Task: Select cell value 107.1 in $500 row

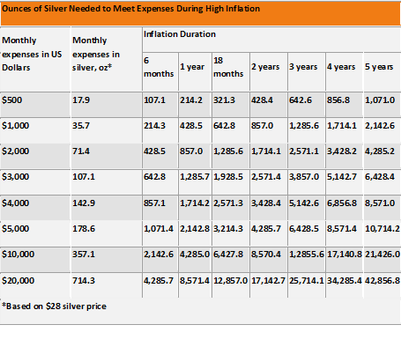Action: pos(154,100)
